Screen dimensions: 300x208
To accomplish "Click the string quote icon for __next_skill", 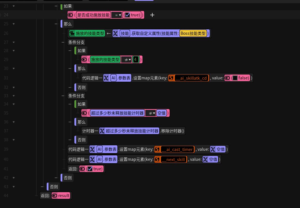I will [157, 159].
